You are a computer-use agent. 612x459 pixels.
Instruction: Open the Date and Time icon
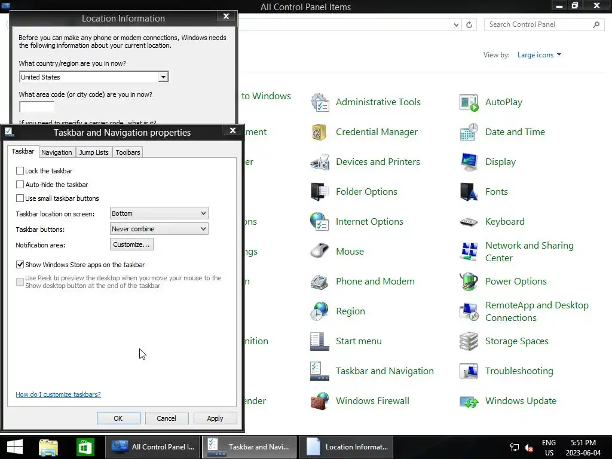click(x=469, y=132)
